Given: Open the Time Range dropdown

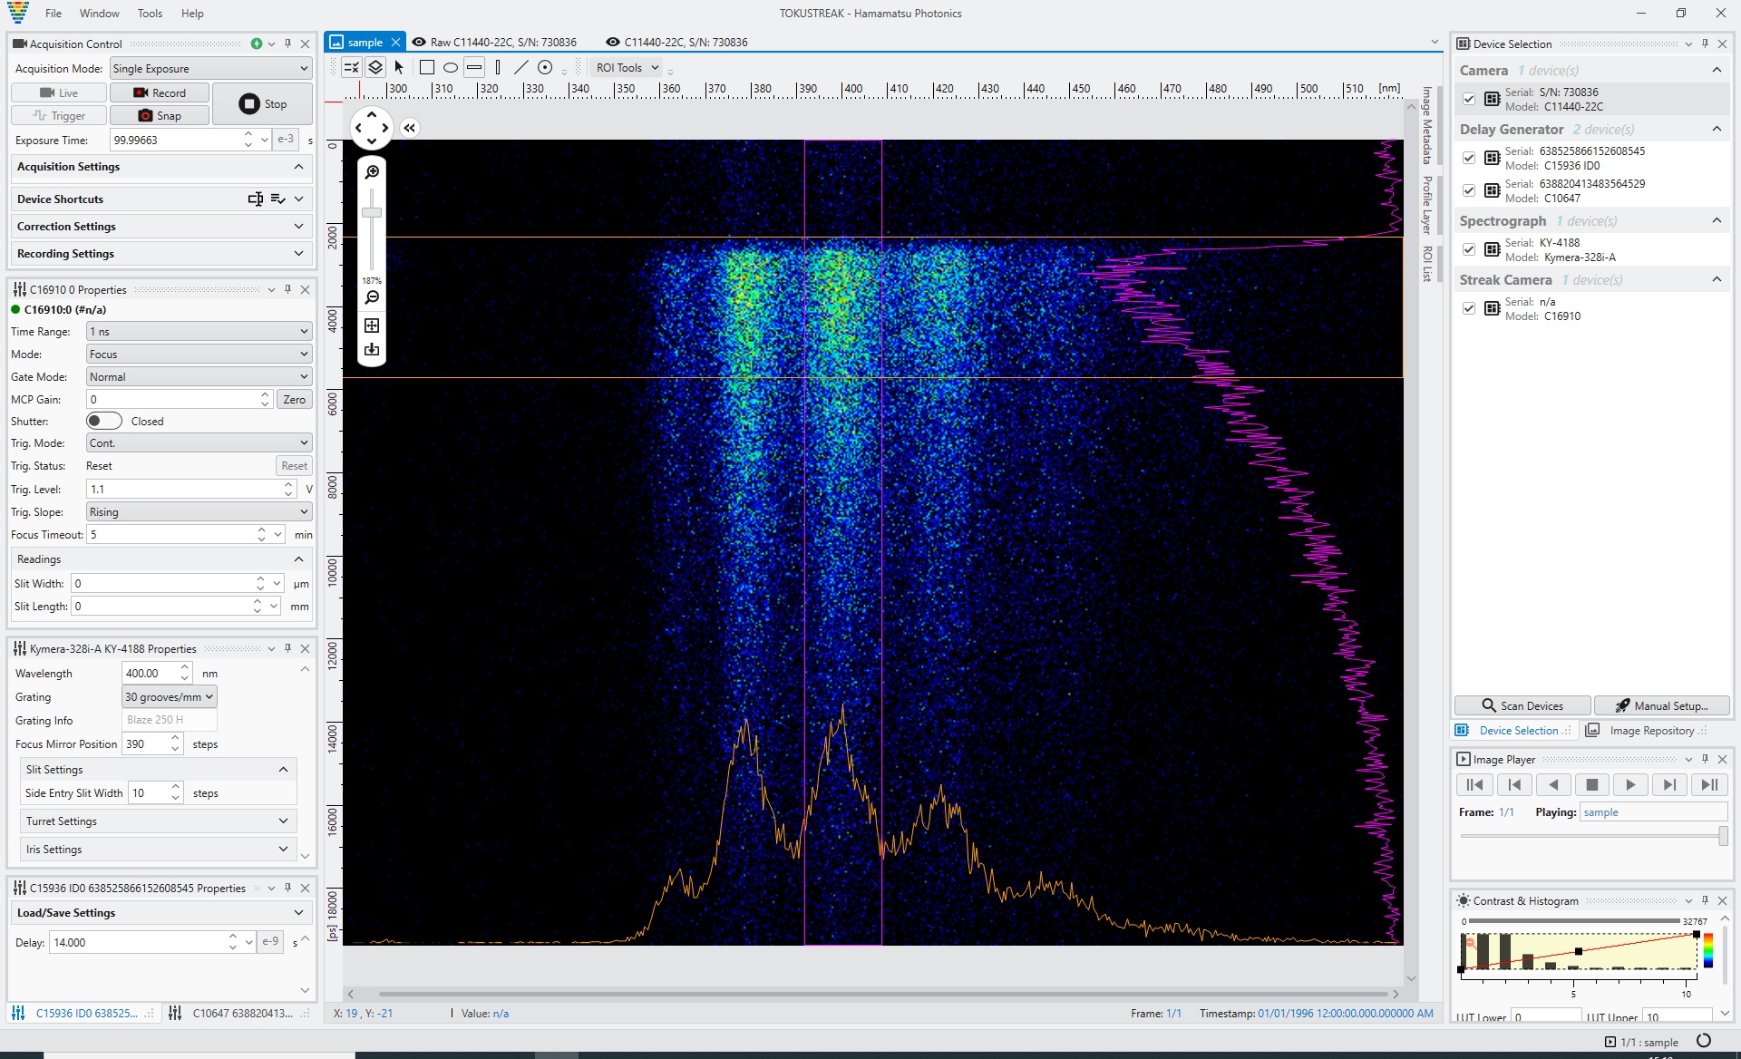Looking at the screenshot, I should [199, 332].
